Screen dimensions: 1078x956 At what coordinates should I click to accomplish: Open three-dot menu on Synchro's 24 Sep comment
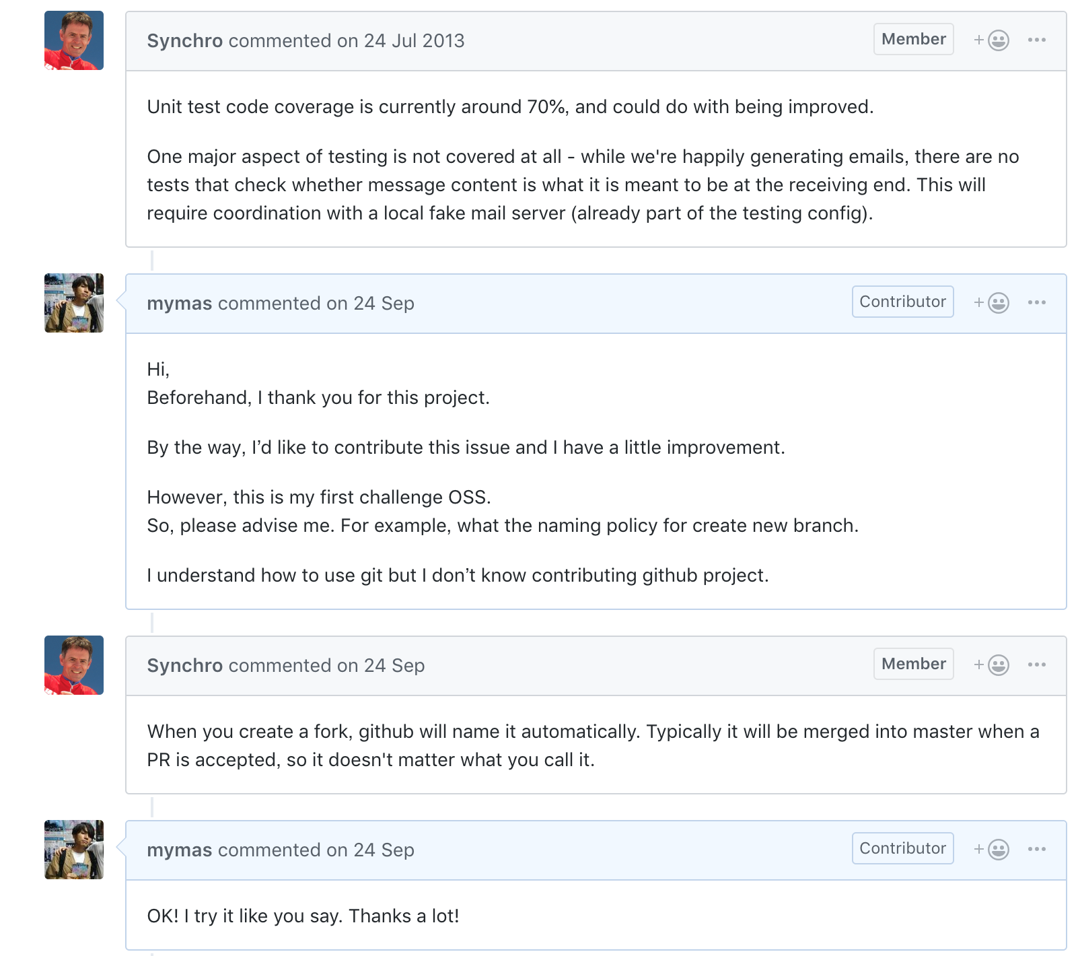[1037, 664]
